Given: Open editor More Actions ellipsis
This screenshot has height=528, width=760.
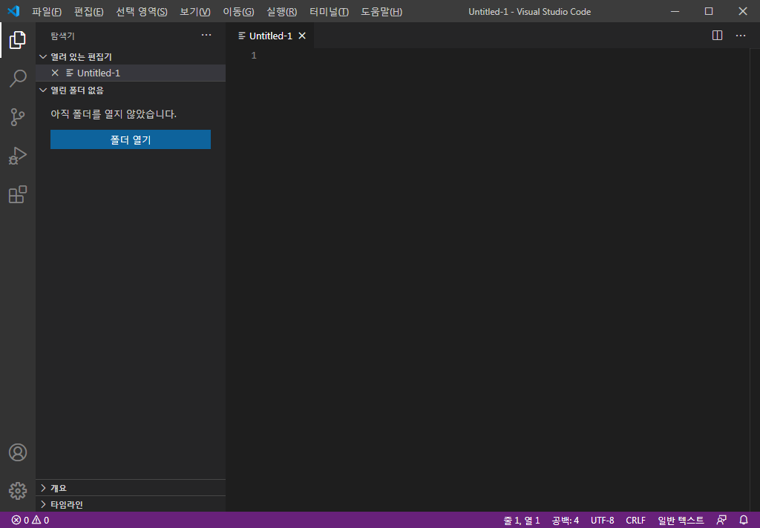Looking at the screenshot, I should (x=741, y=36).
